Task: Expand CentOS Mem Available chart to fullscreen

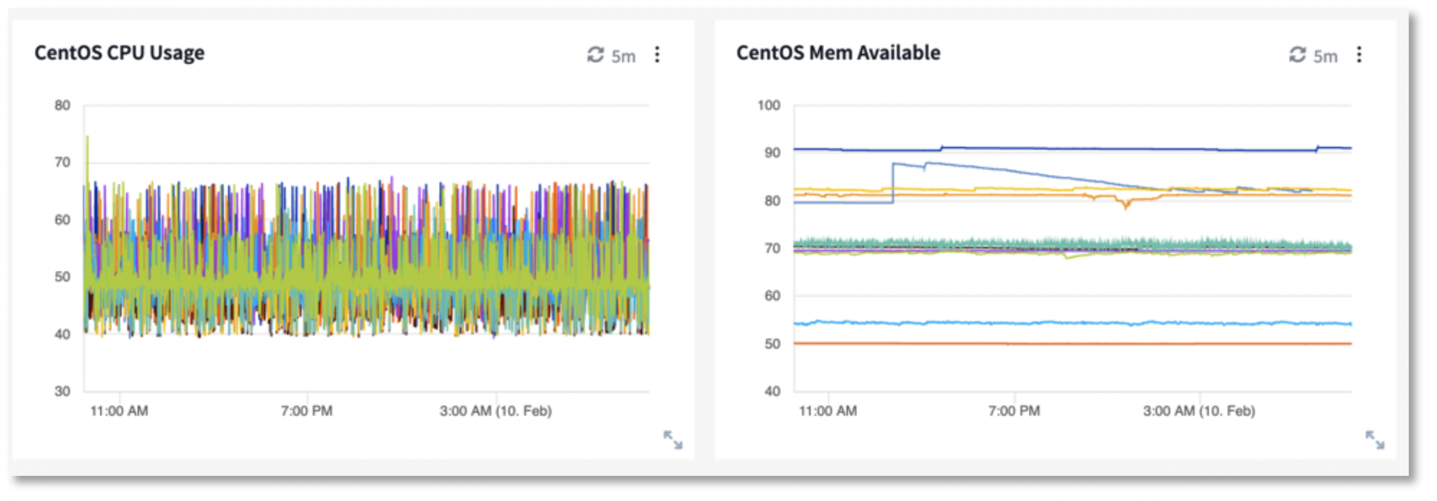Action: point(1375,440)
